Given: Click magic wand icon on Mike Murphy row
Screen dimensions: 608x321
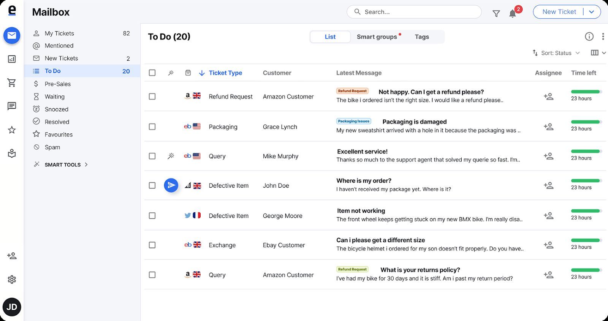Looking at the screenshot, I should click(x=171, y=156).
